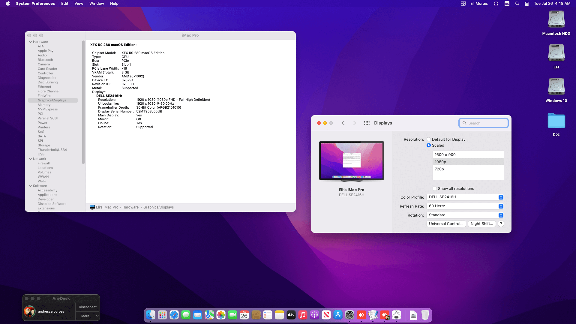Open the System Preferences menu in menu bar
Image resolution: width=576 pixels, height=324 pixels.
[x=35, y=3]
